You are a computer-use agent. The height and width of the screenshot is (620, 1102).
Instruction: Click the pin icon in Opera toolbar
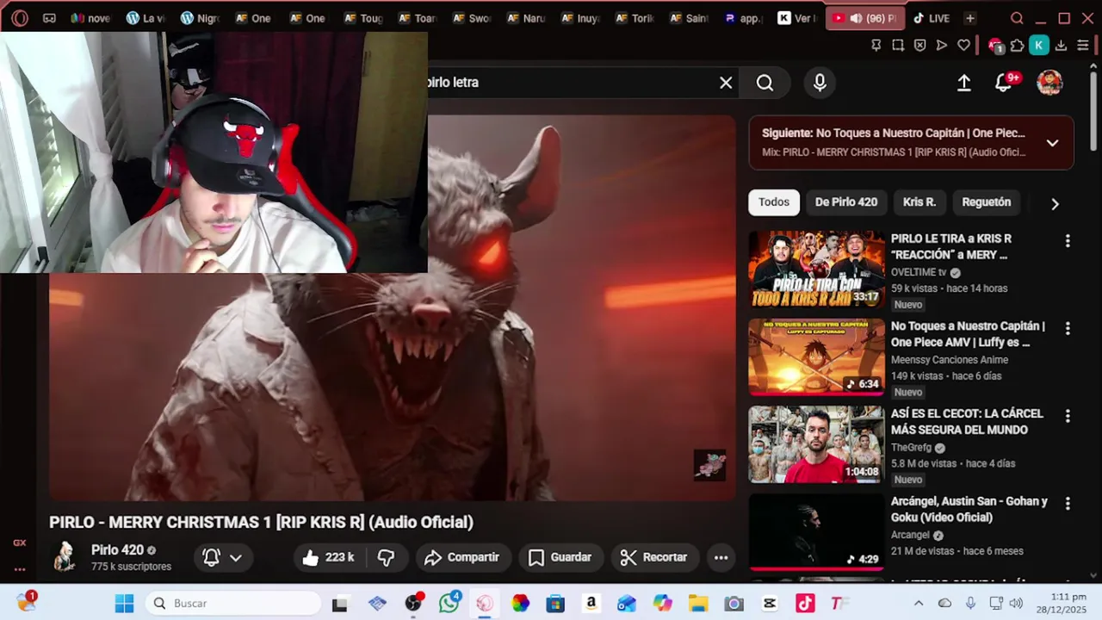pos(876,46)
